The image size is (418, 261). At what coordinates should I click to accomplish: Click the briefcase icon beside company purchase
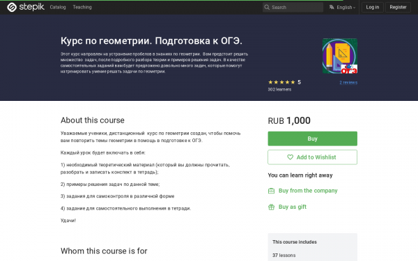pyautogui.click(x=271, y=191)
